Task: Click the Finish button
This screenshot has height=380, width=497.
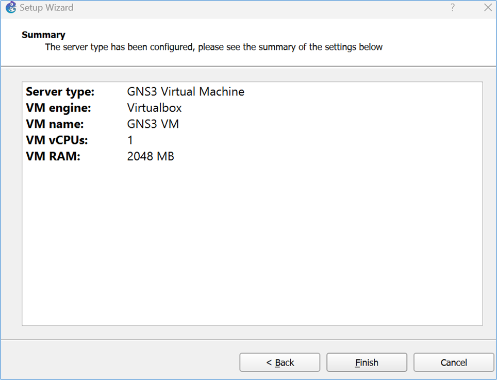Action: coord(367,362)
